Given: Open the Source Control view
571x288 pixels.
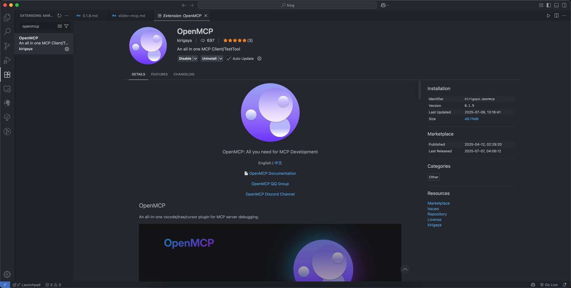Looking at the screenshot, I should pyautogui.click(x=7, y=46).
